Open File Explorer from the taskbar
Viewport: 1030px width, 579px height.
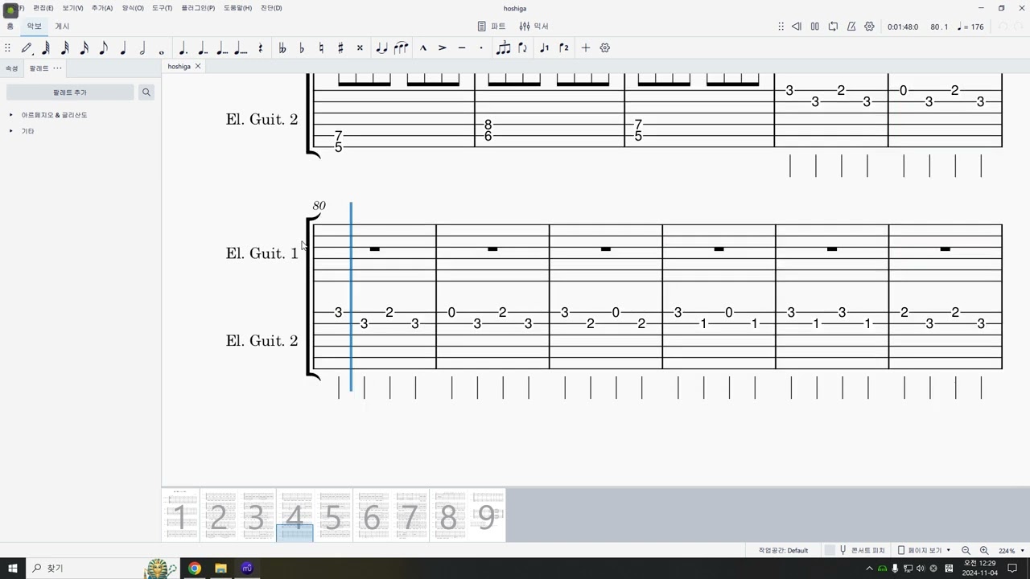[220, 569]
